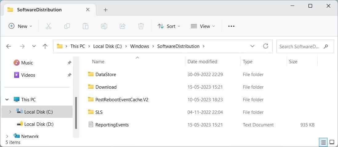
Task: Expand chevron after SoftwareDistribution breadcrumb
Action: tap(204, 46)
